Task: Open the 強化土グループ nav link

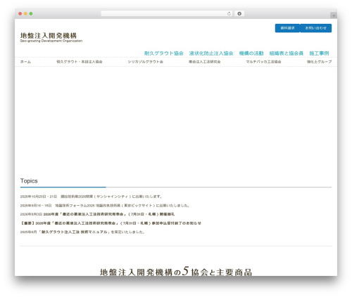Action: pyautogui.click(x=319, y=62)
